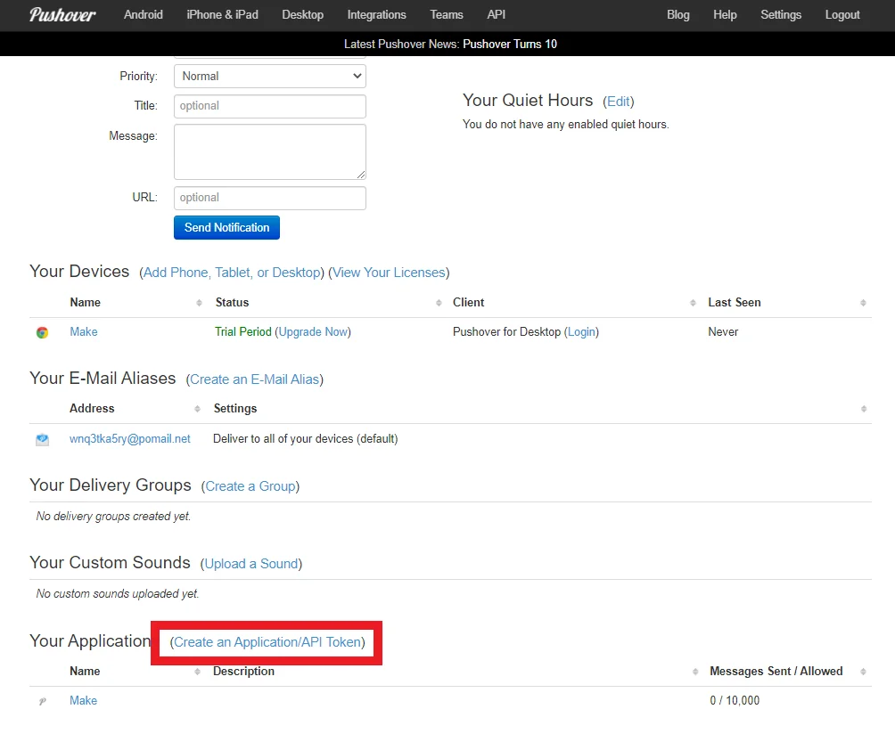Open the API page
895x750 pixels.
[496, 15]
